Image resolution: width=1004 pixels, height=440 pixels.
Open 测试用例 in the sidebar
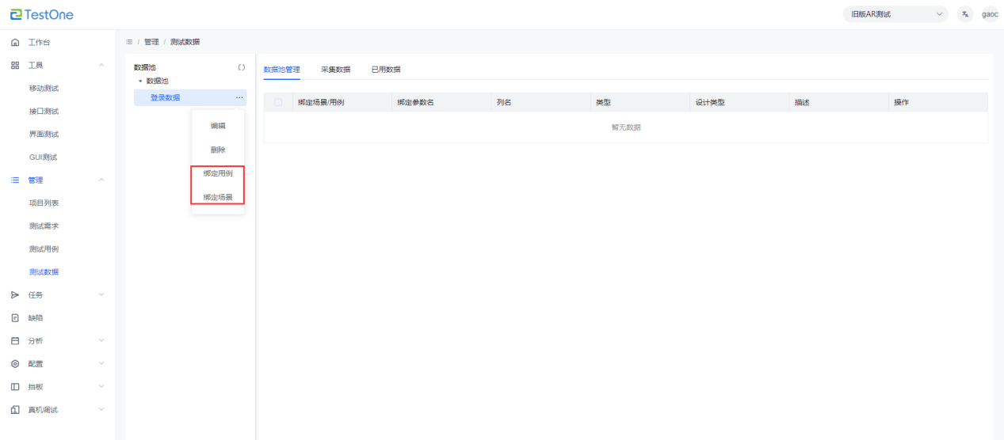[44, 249]
